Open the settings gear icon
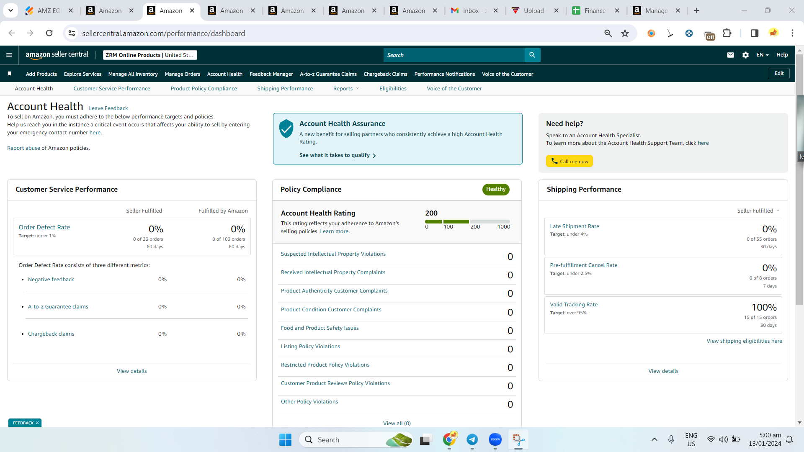 (x=745, y=55)
